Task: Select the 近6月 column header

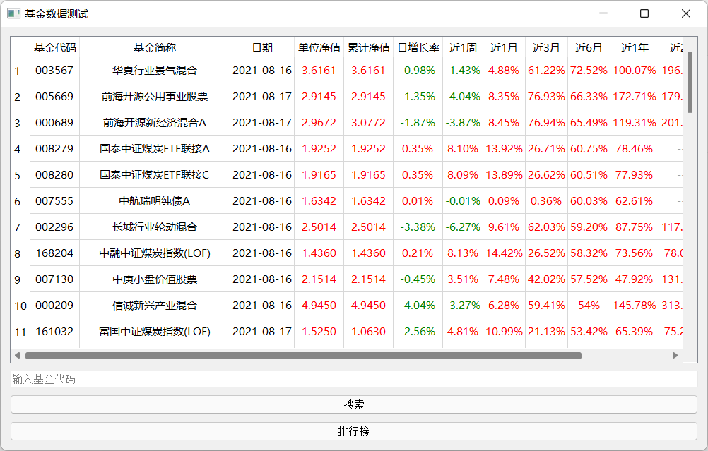Action: click(589, 48)
